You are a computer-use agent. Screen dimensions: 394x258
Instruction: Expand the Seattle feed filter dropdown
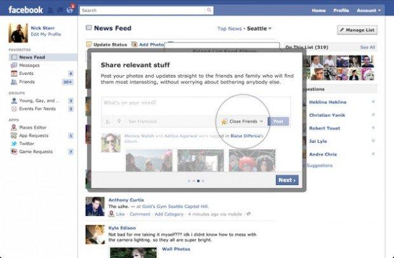click(259, 29)
